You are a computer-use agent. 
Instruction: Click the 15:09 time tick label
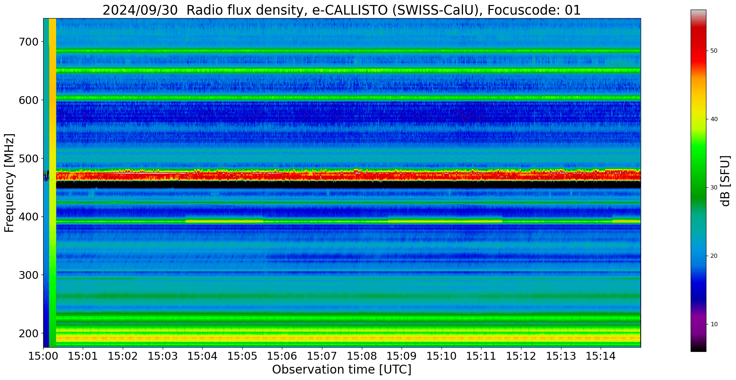[x=402, y=356]
